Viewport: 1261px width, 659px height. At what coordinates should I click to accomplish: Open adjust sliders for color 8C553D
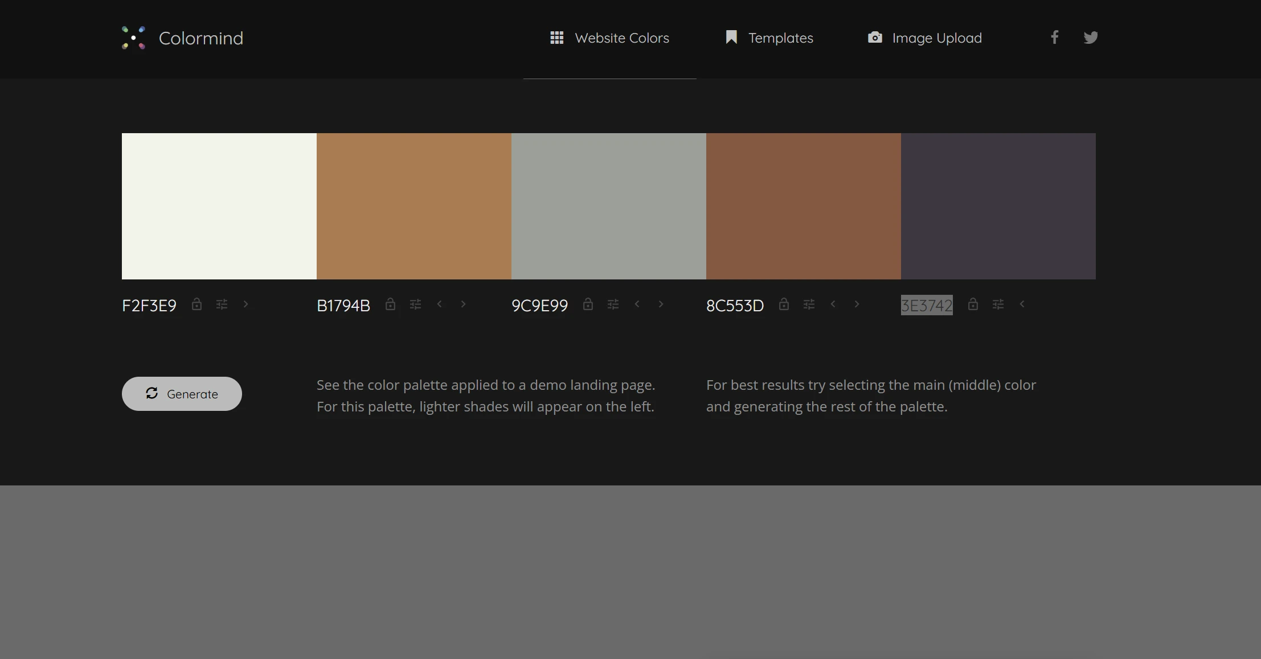(809, 304)
